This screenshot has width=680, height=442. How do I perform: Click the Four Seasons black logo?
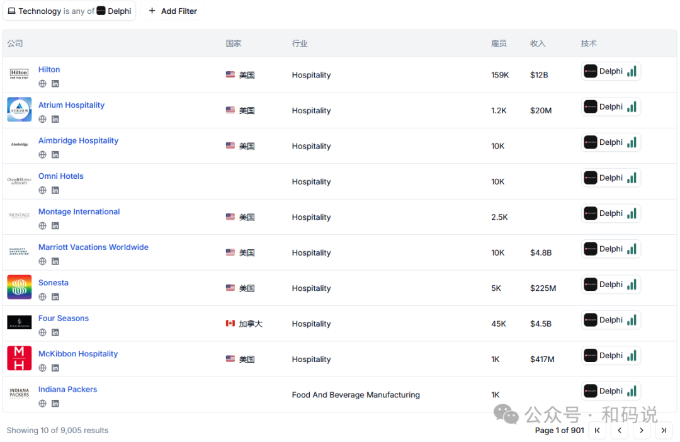coord(19,322)
